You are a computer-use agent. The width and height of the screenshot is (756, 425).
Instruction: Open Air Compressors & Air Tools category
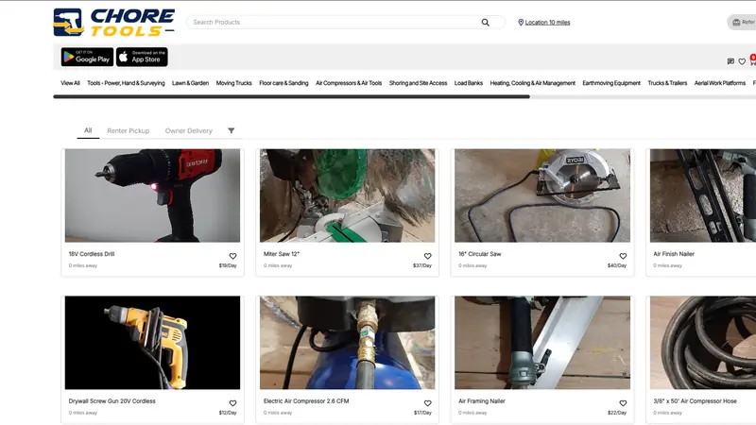point(349,83)
